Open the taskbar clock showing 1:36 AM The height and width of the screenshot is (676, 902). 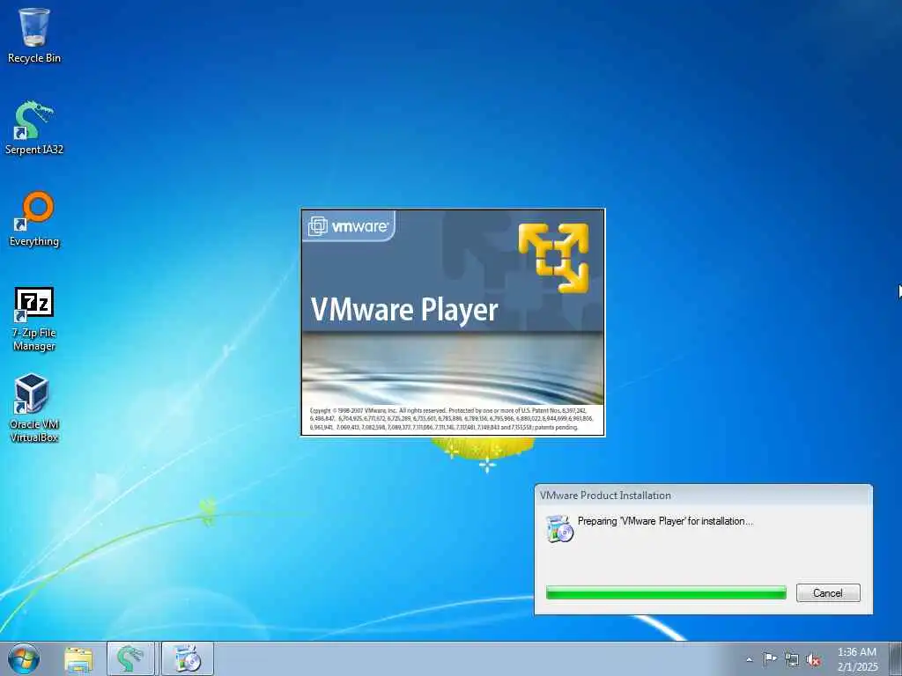click(857, 658)
